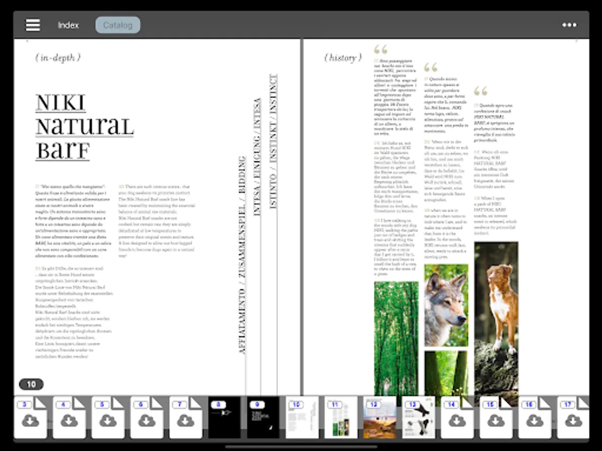602x451 pixels.
Task: Select the Index menu item
Action: click(69, 25)
